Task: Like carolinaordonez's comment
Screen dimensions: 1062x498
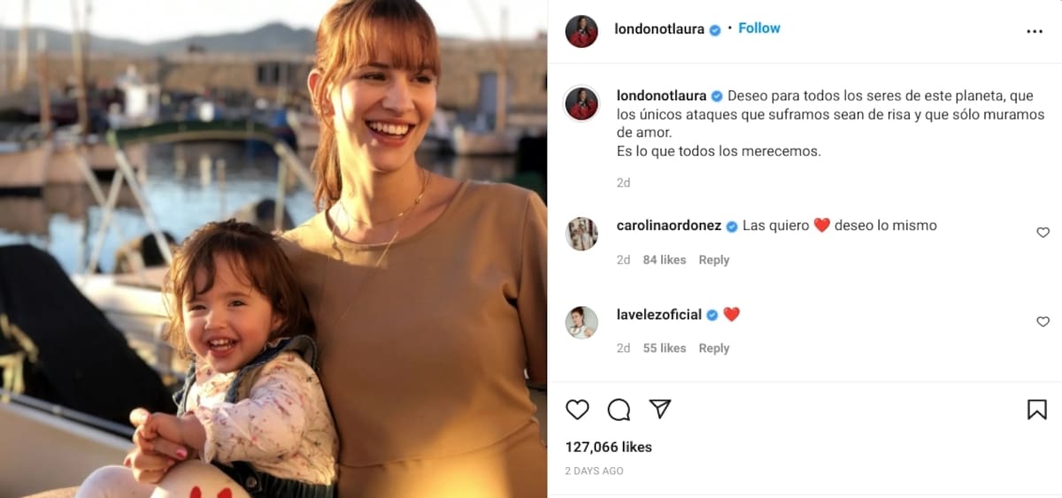Action: pyautogui.click(x=1043, y=233)
